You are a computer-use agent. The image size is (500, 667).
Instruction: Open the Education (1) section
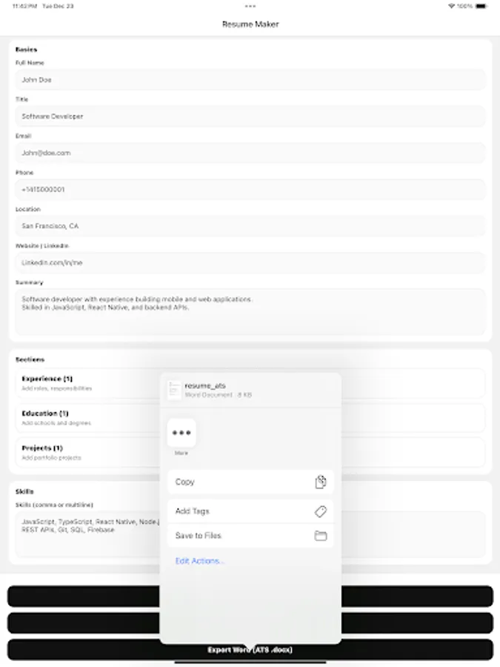tap(250, 418)
